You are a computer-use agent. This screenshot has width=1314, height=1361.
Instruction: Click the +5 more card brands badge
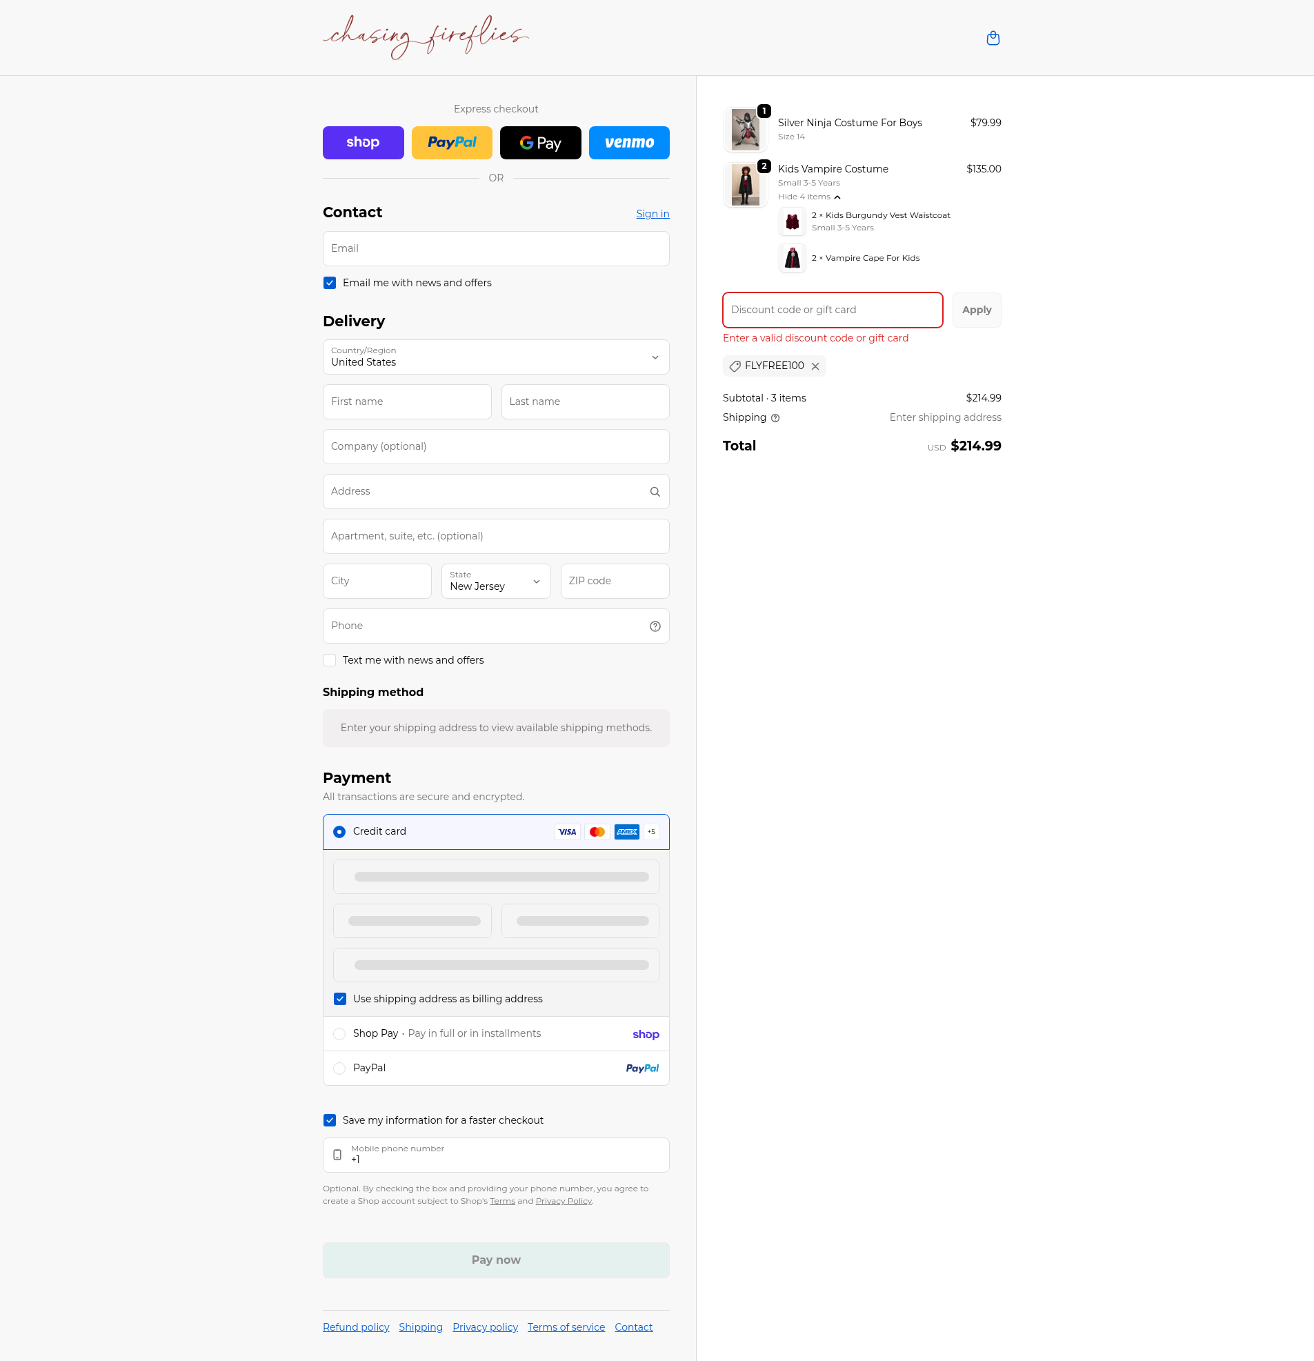click(650, 832)
